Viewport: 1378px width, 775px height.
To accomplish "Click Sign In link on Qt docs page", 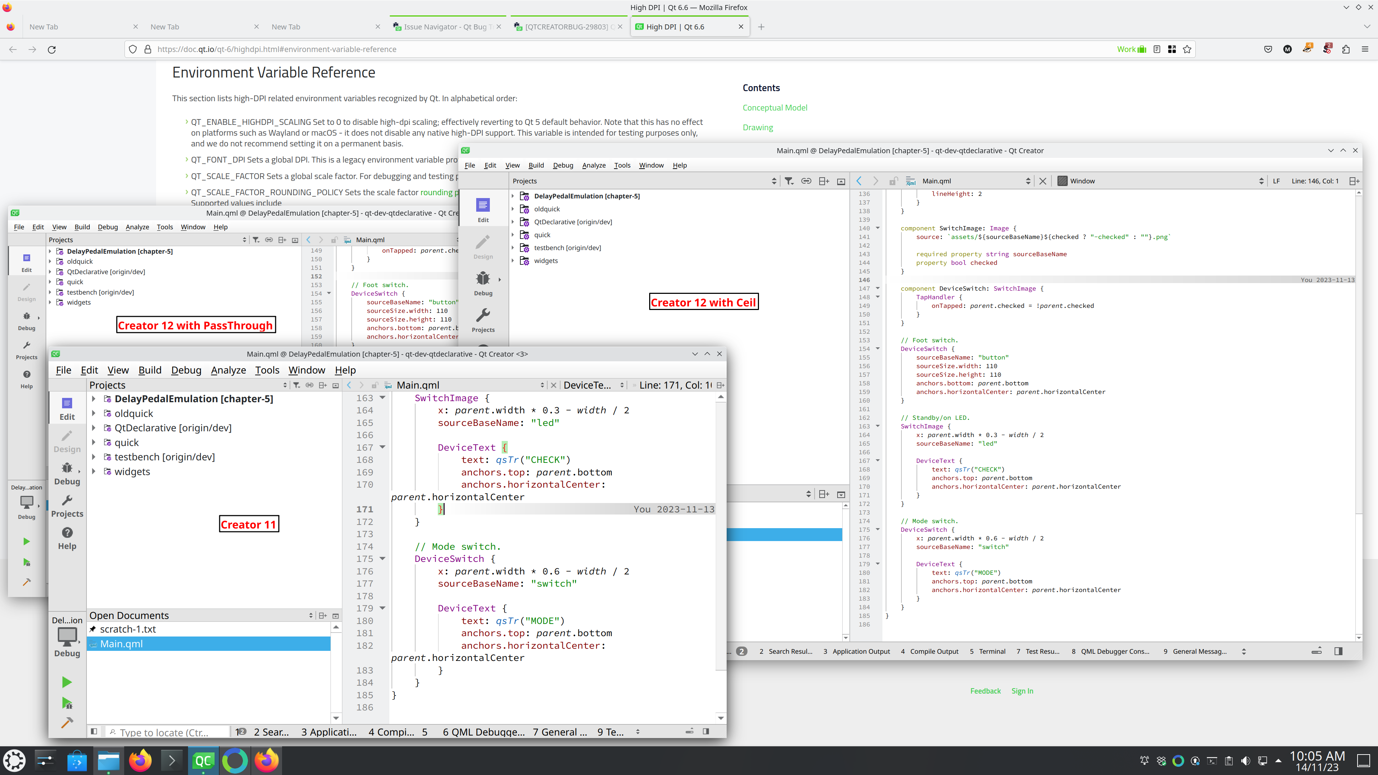I will click(1022, 691).
